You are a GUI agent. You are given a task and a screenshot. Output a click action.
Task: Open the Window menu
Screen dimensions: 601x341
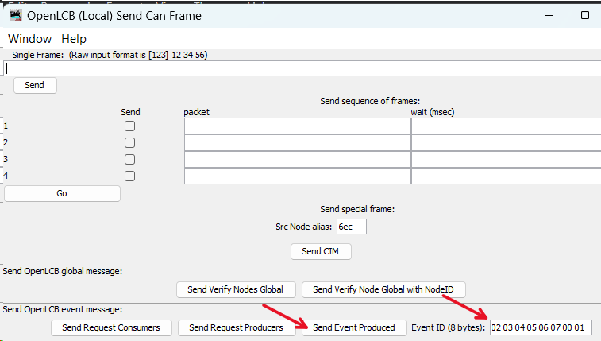point(30,39)
